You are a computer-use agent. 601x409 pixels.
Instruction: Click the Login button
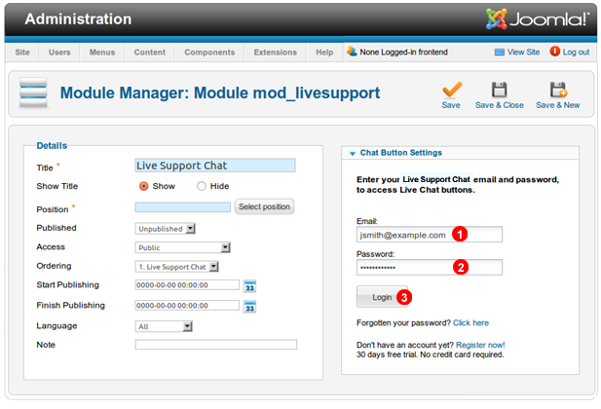382,297
